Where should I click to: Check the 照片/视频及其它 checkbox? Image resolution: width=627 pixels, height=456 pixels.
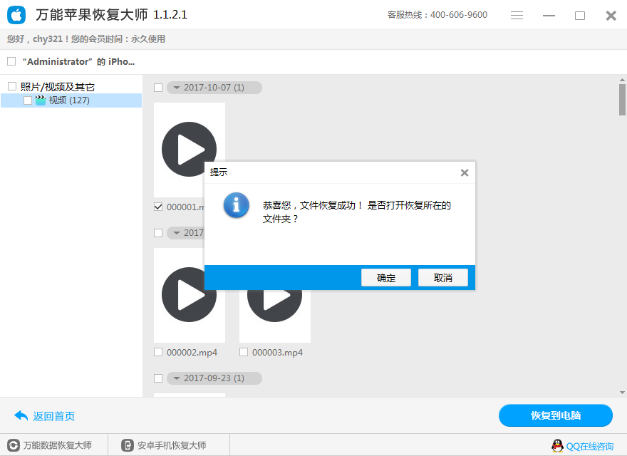point(12,86)
